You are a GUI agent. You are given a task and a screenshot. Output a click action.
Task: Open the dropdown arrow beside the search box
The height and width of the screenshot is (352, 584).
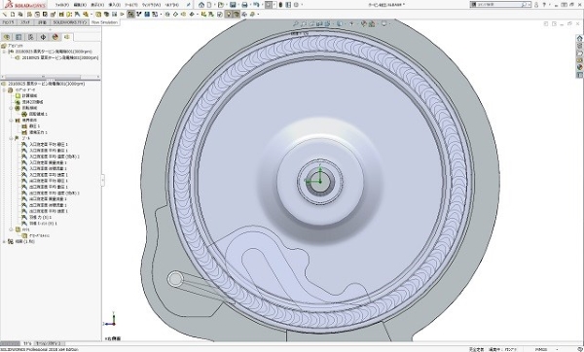[529, 5]
